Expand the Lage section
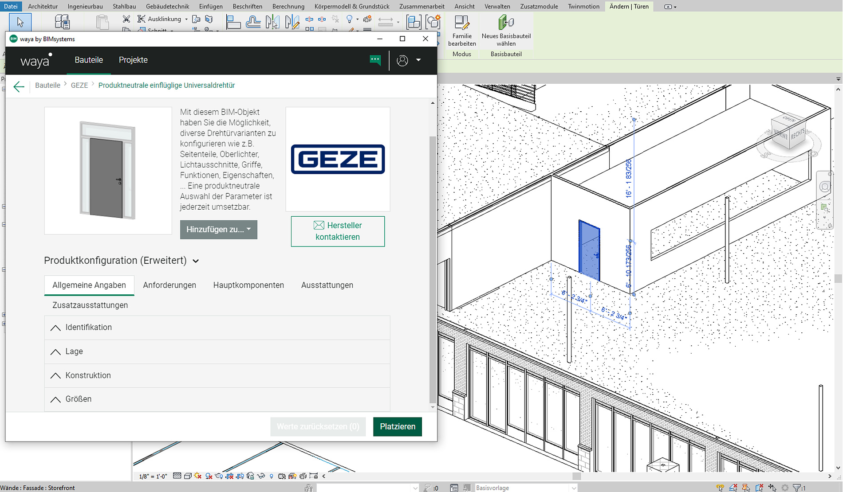This screenshot has height=492, width=843. click(217, 351)
